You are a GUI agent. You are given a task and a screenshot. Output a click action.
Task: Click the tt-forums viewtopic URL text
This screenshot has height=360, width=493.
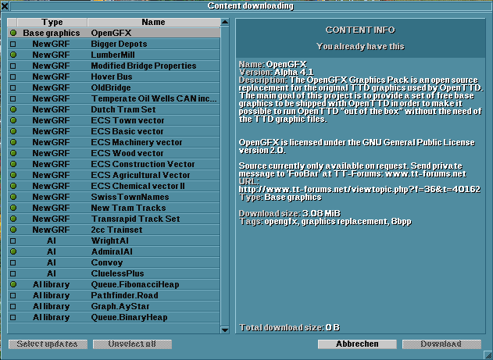pos(359,190)
